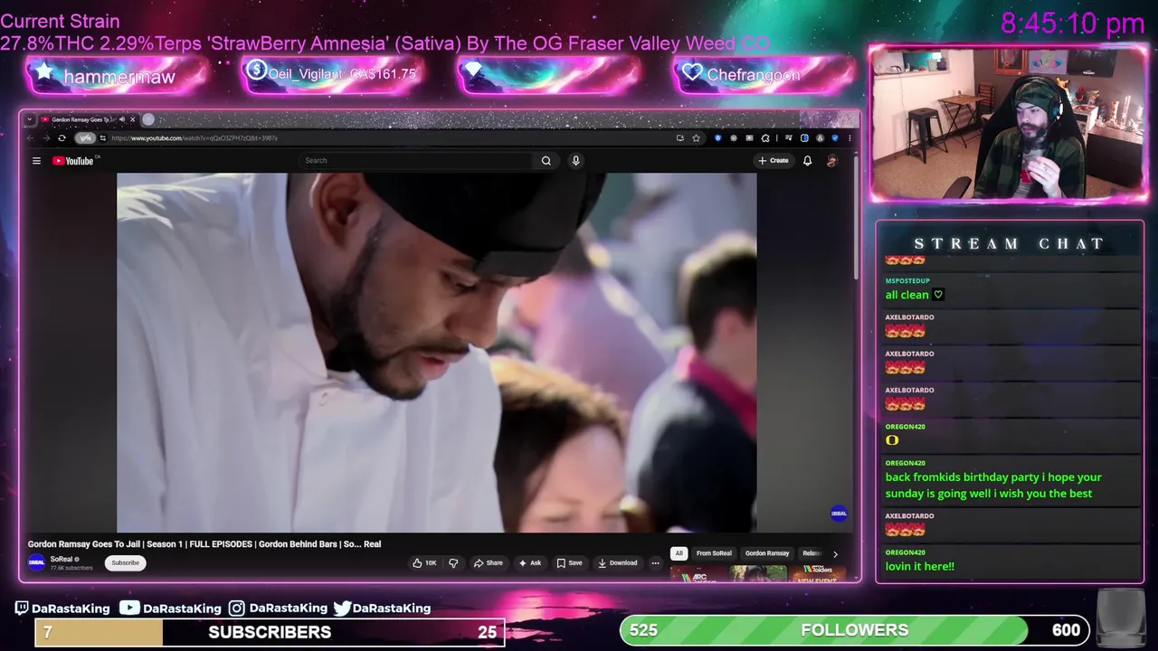Click the Subscribers goal progress bar
The height and width of the screenshot is (651, 1158).
coord(270,632)
